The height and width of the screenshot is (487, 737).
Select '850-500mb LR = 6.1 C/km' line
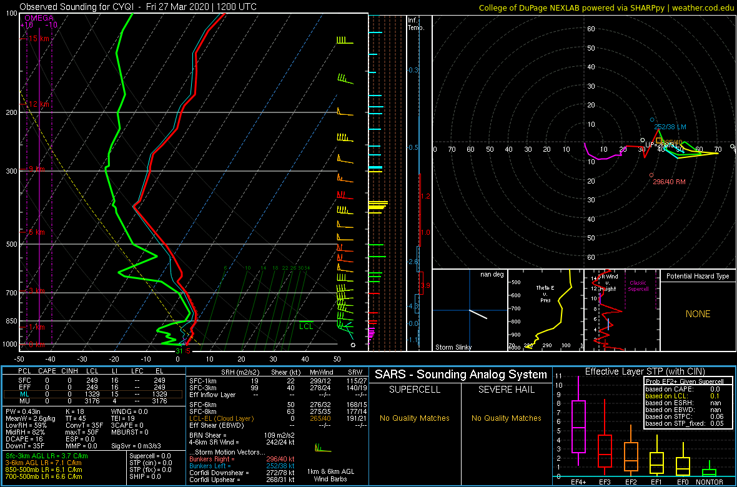(44, 470)
